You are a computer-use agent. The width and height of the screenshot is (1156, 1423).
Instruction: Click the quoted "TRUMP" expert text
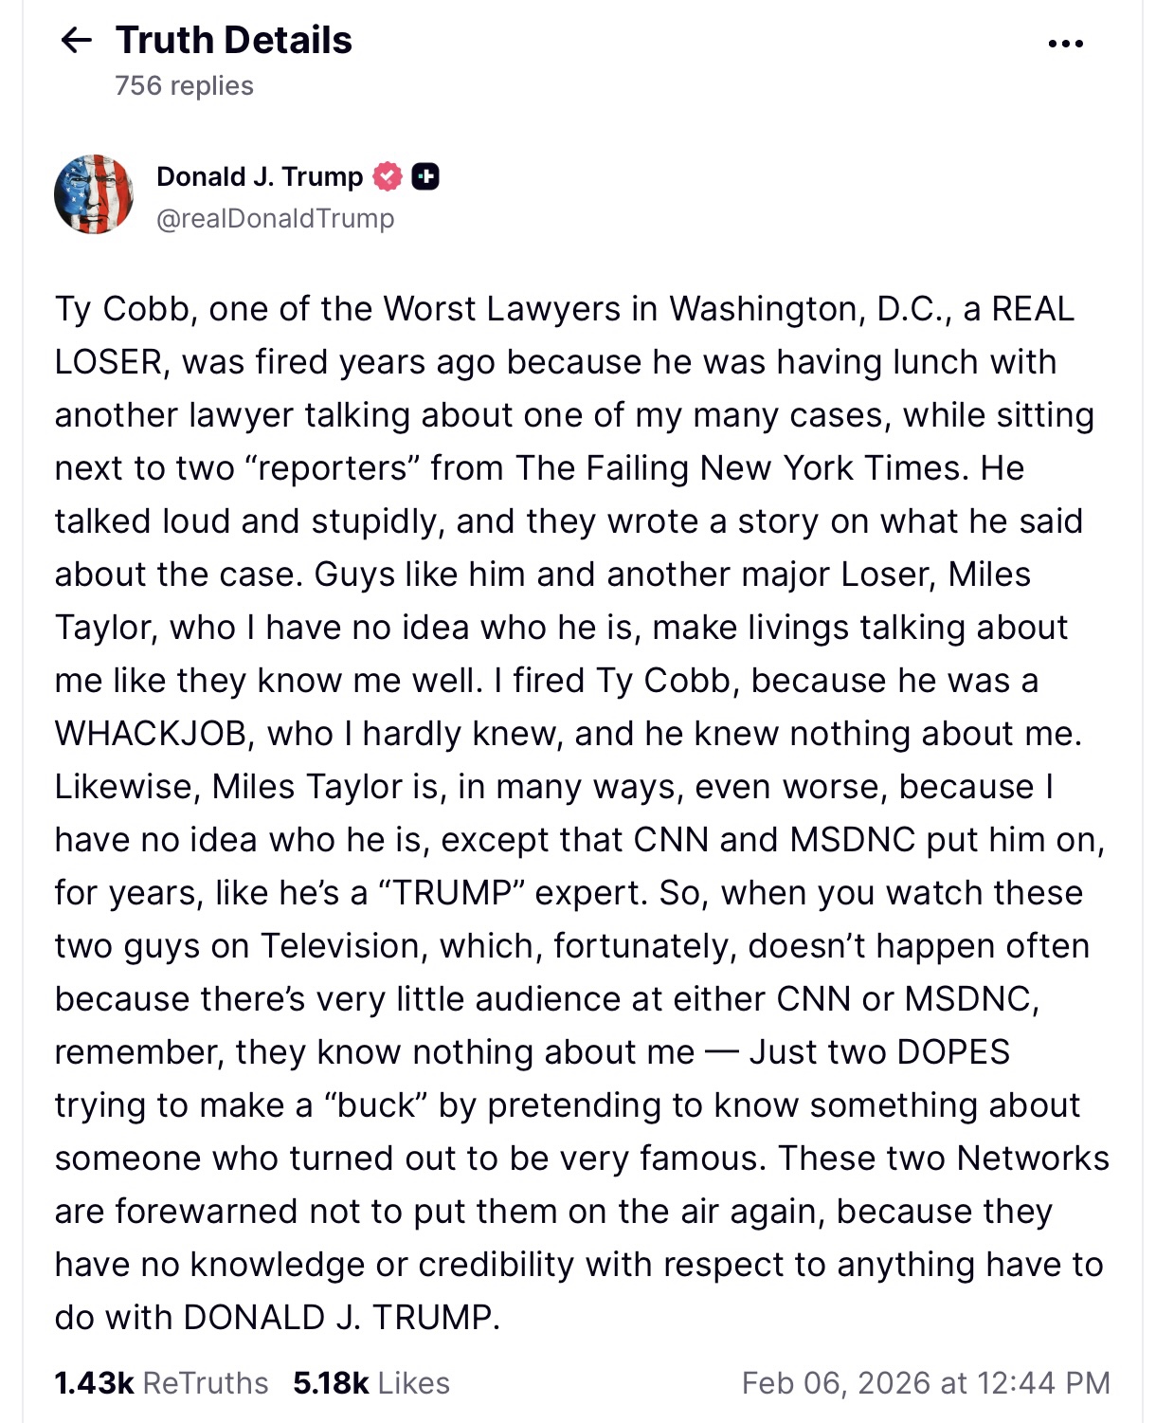point(452,893)
